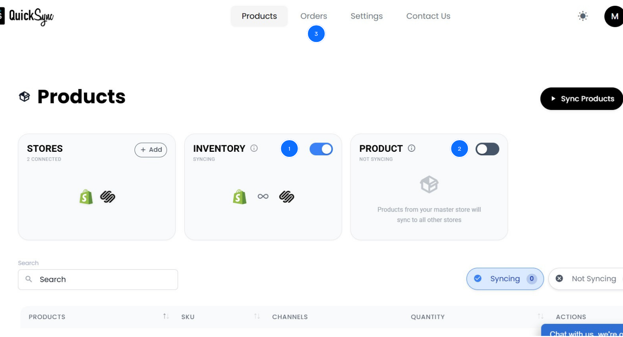Click the Squarespace icon in Stores card
Viewport: 623px width, 337px height.
(x=108, y=197)
